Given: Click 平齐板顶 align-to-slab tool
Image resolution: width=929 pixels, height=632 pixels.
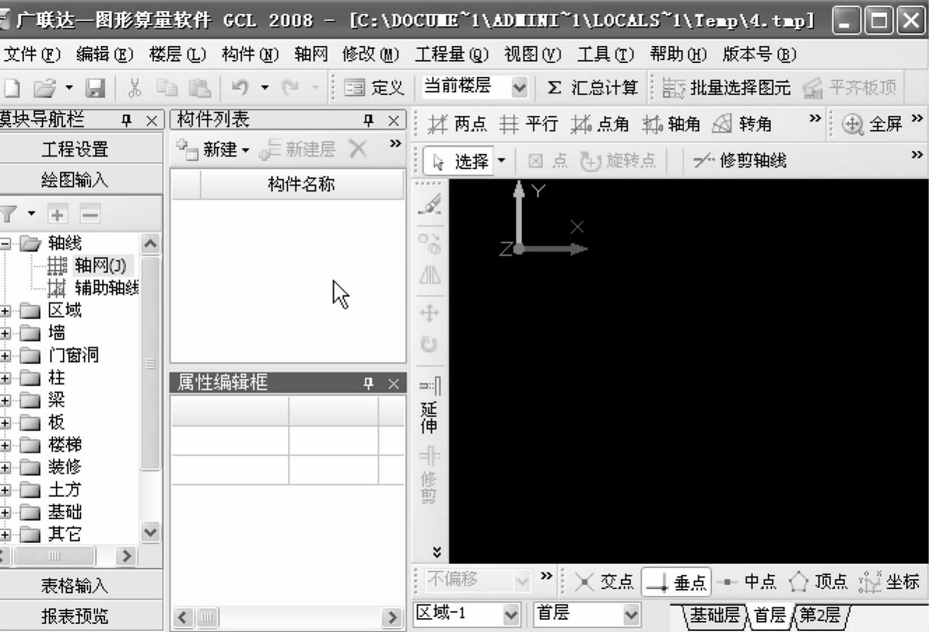Looking at the screenshot, I should [850, 88].
